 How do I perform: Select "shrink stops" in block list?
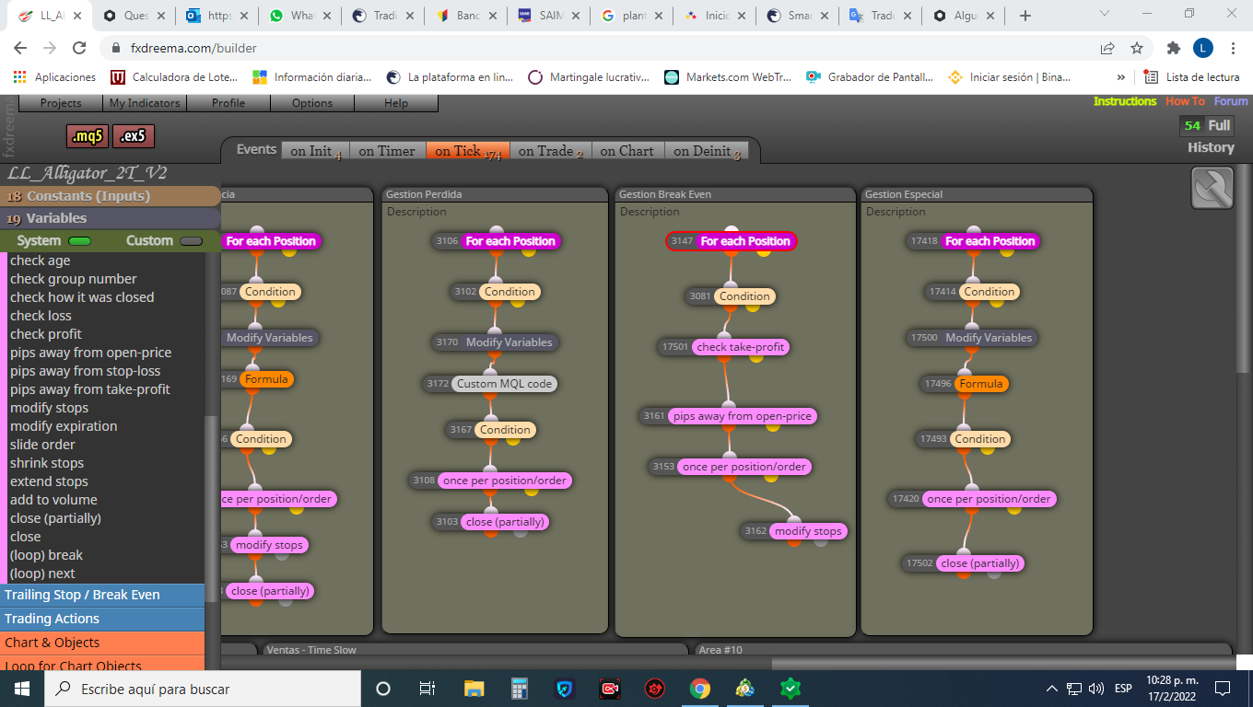coord(47,463)
